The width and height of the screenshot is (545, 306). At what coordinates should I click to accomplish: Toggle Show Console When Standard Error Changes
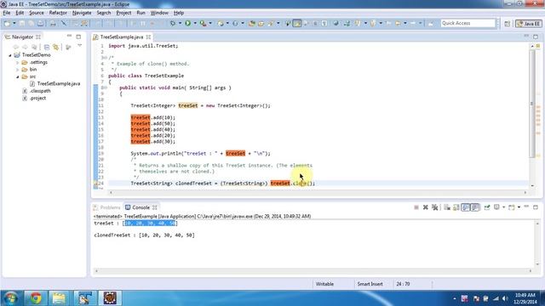tap(475, 207)
